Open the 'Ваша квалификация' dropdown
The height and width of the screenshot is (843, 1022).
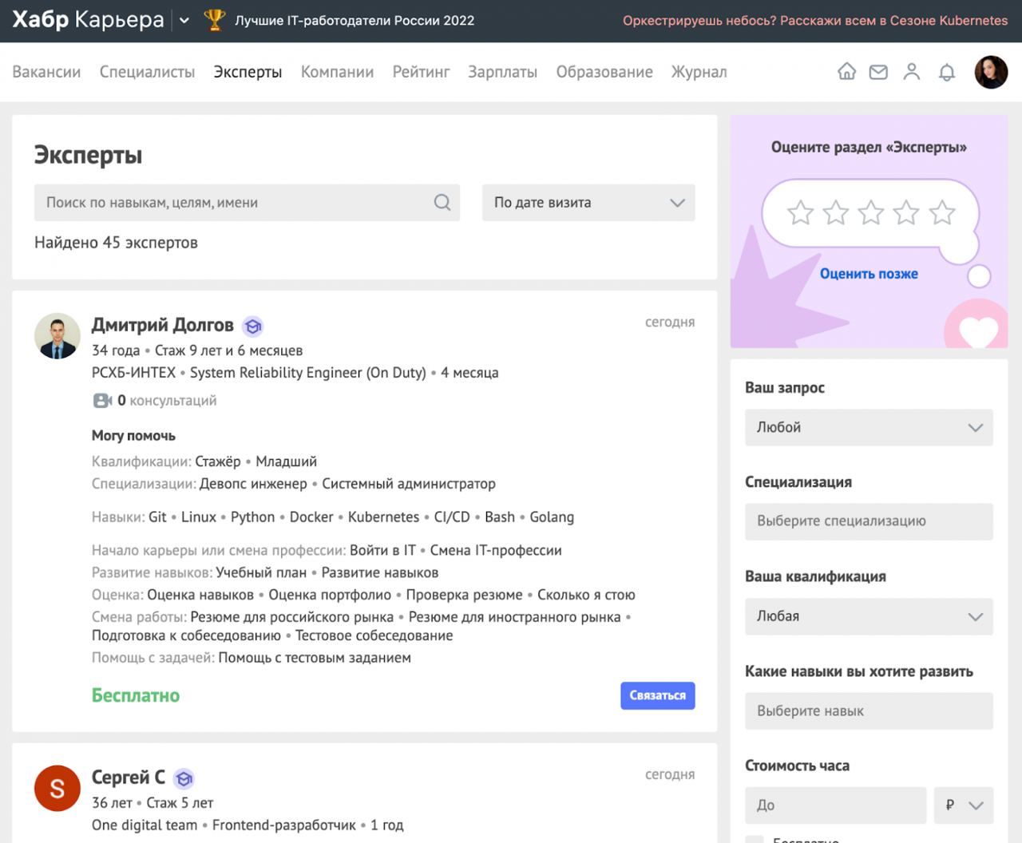tap(869, 616)
